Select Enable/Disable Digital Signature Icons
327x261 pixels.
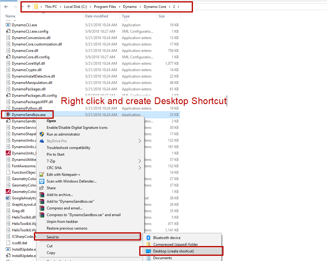click(x=77, y=128)
